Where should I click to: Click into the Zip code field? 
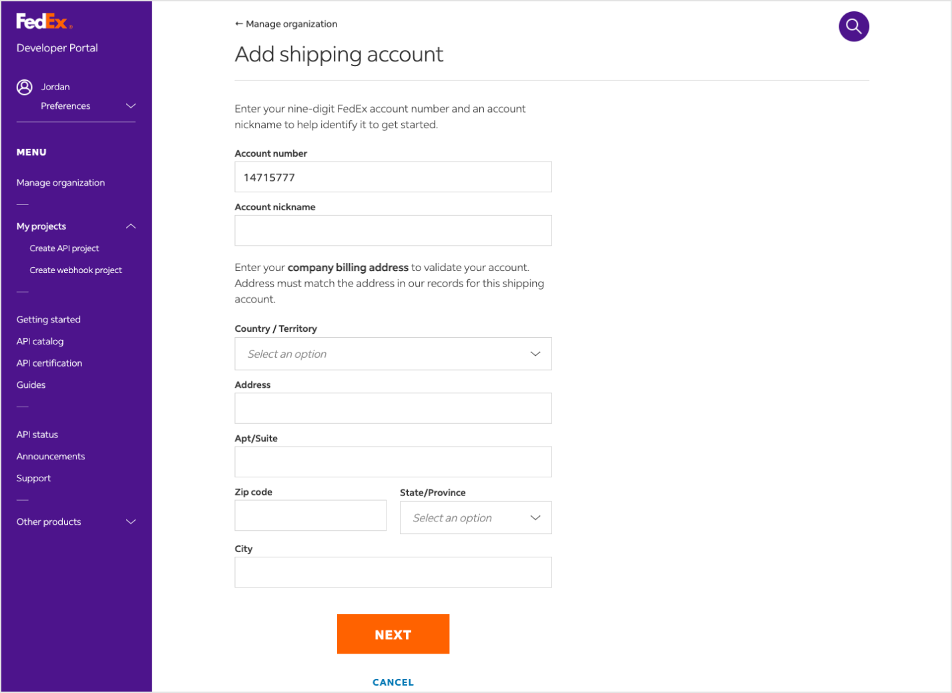point(310,515)
